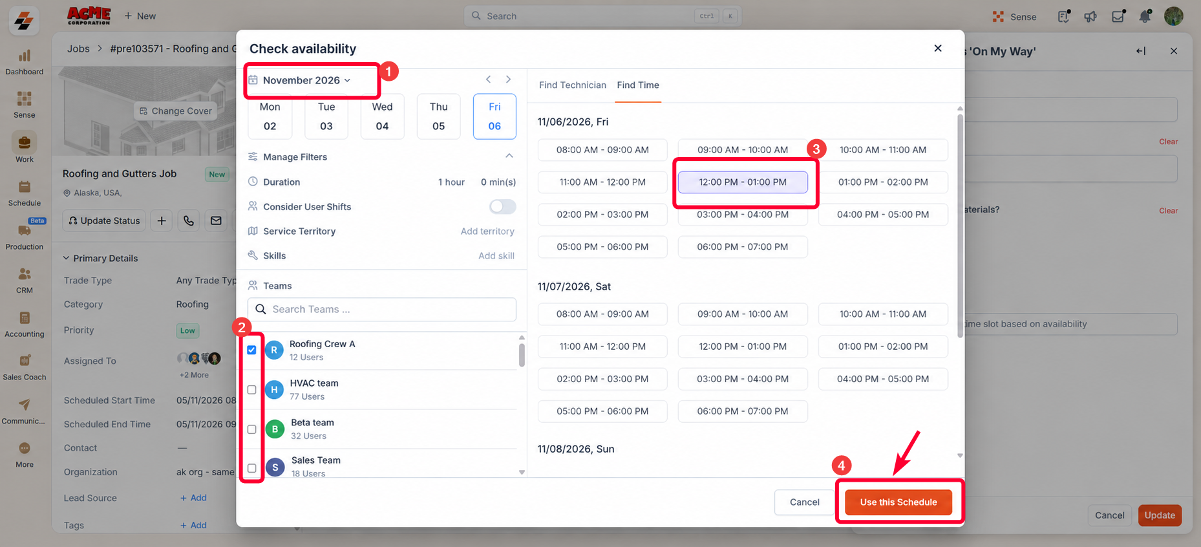Image resolution: width=1201 pixels, height=547 pixels.
Task: Select the Mon 02 day
Action: [270, 116]
